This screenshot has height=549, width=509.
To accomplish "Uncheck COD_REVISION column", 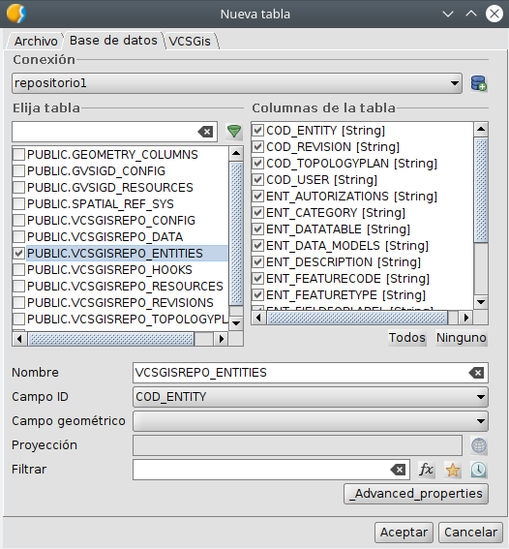I will [x=257, y=147].
